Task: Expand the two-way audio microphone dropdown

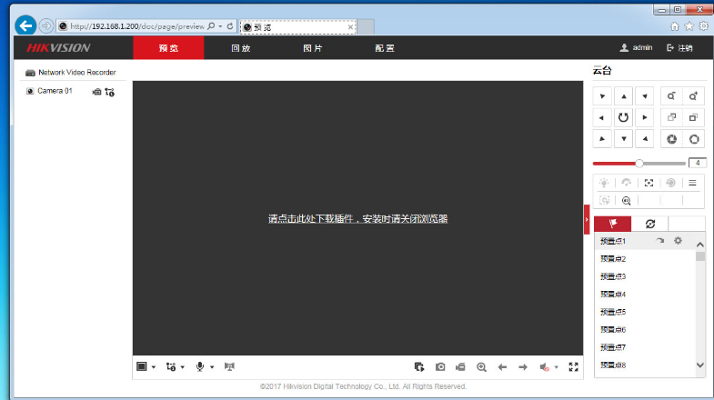Action: click(x=205, y=366)
